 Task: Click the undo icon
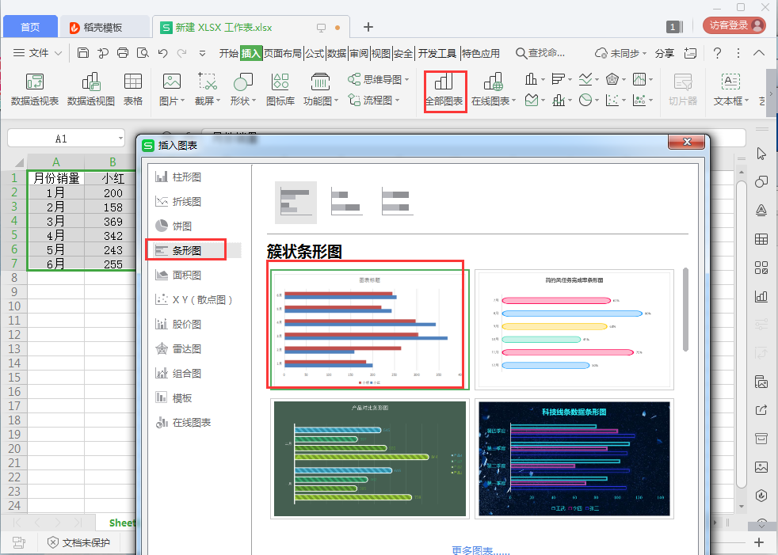coord(162,53)
